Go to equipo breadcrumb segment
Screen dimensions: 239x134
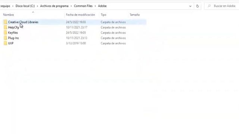[5, 6]
